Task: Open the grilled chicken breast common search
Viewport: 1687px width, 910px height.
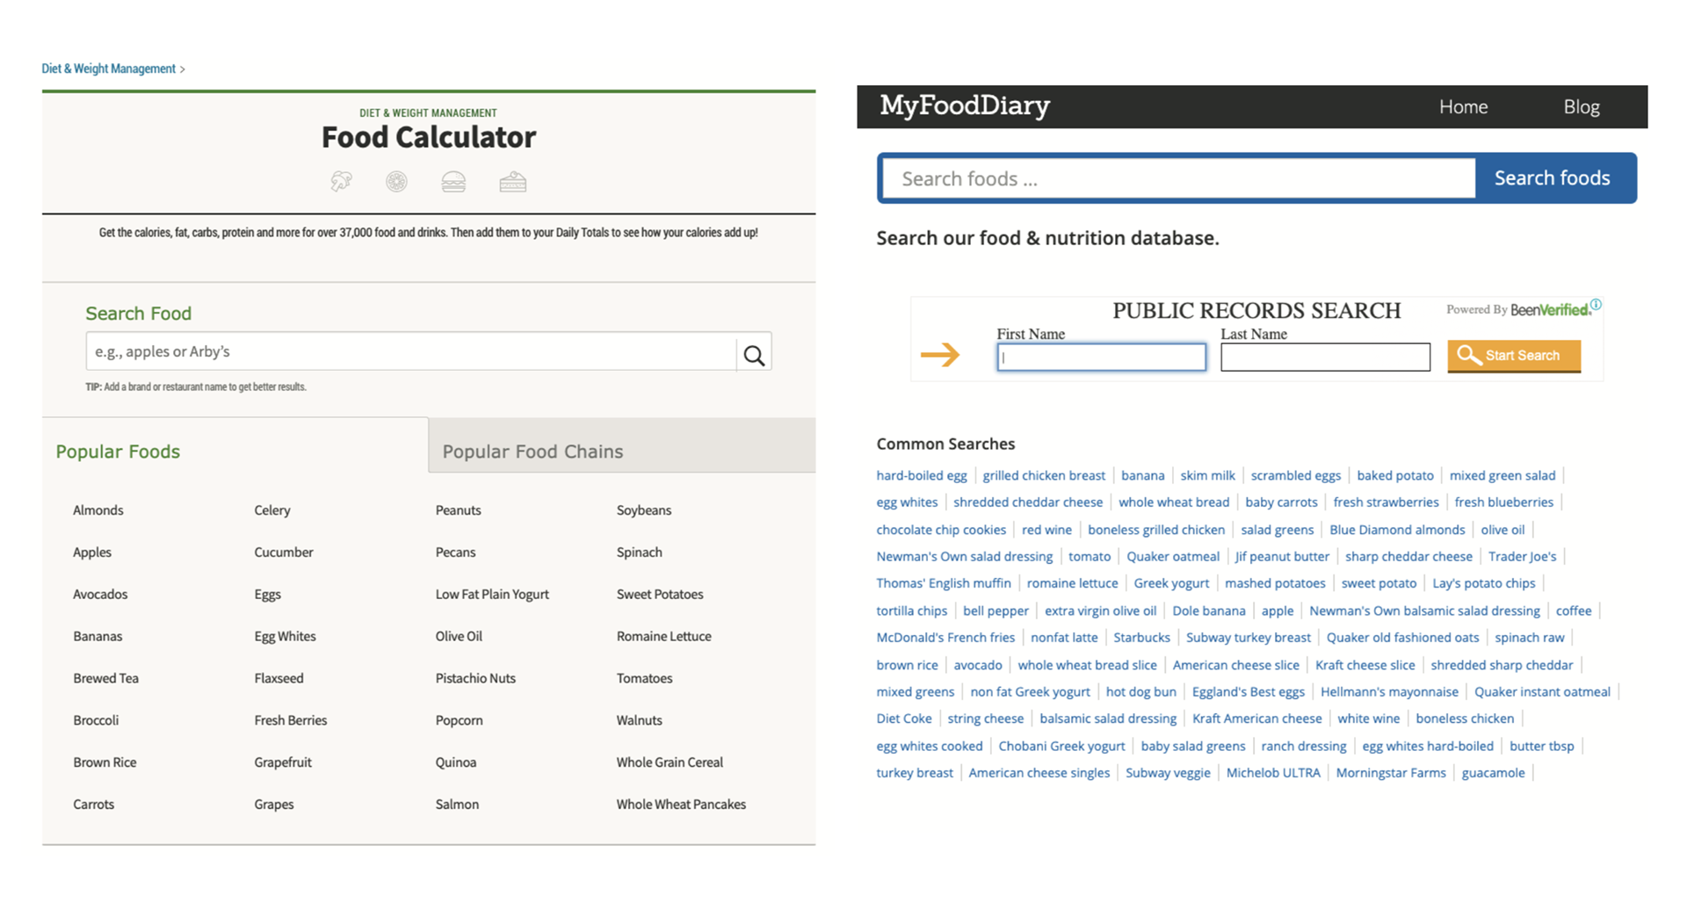Action: [x=1044, y=475]
